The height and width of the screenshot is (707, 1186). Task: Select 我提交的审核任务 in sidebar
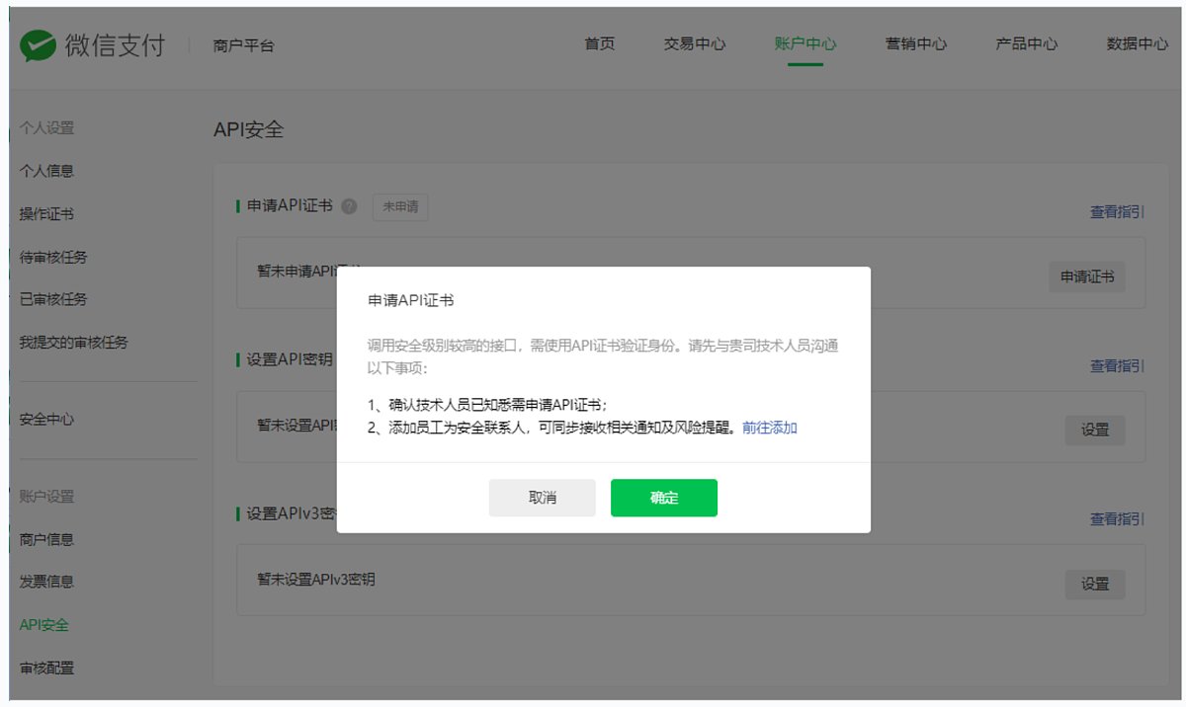click(73, 343)
